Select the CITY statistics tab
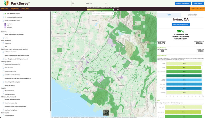Viewport: 205px width, 118px height. 169,15
